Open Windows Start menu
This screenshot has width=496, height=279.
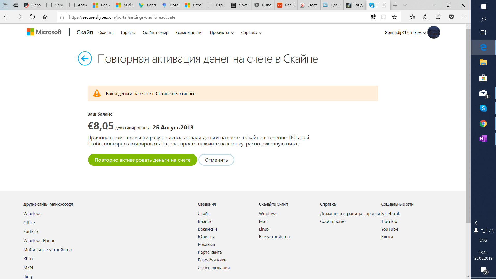(483, 6)
